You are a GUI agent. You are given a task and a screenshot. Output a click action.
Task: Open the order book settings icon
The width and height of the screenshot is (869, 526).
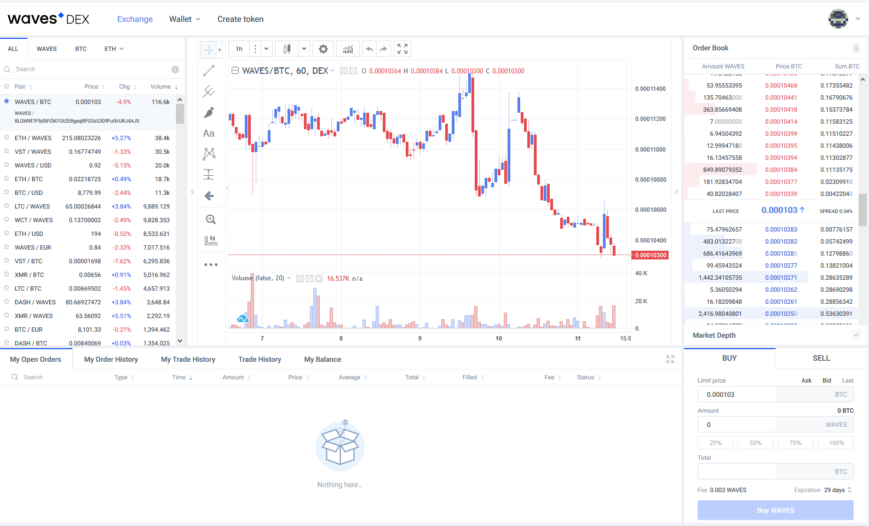[x=856, y=48]
